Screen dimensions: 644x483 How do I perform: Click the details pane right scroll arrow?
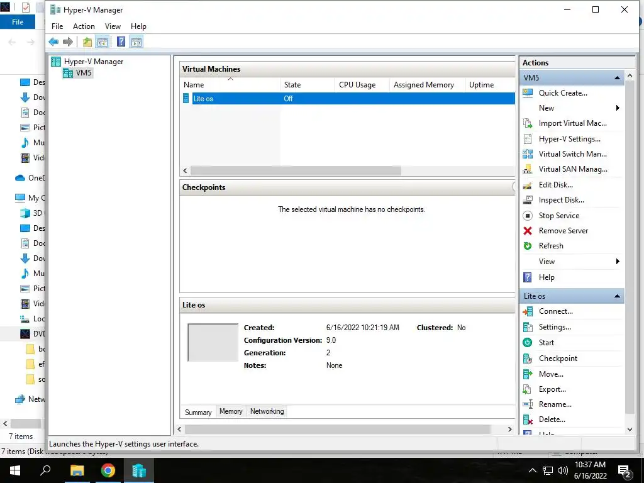click(x=509, y=429)
